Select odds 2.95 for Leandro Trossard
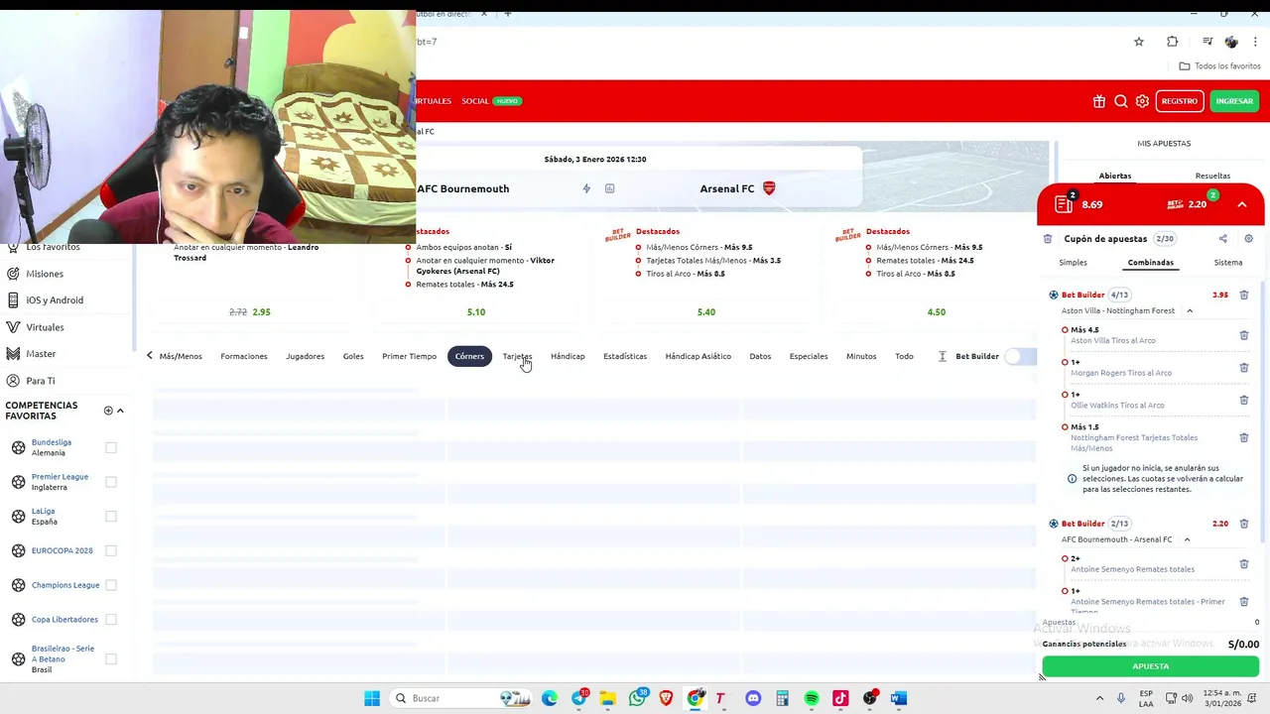1270x714 pixels. click(x=261, y=311)
